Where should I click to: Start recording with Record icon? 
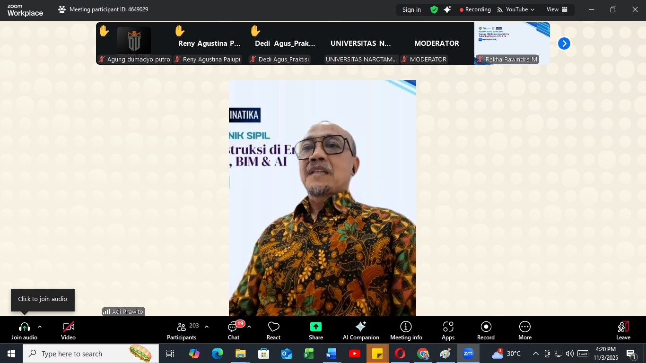coord(486,330)
